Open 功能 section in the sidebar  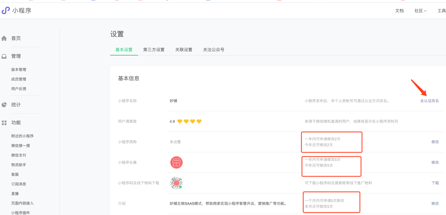point(16,123)
